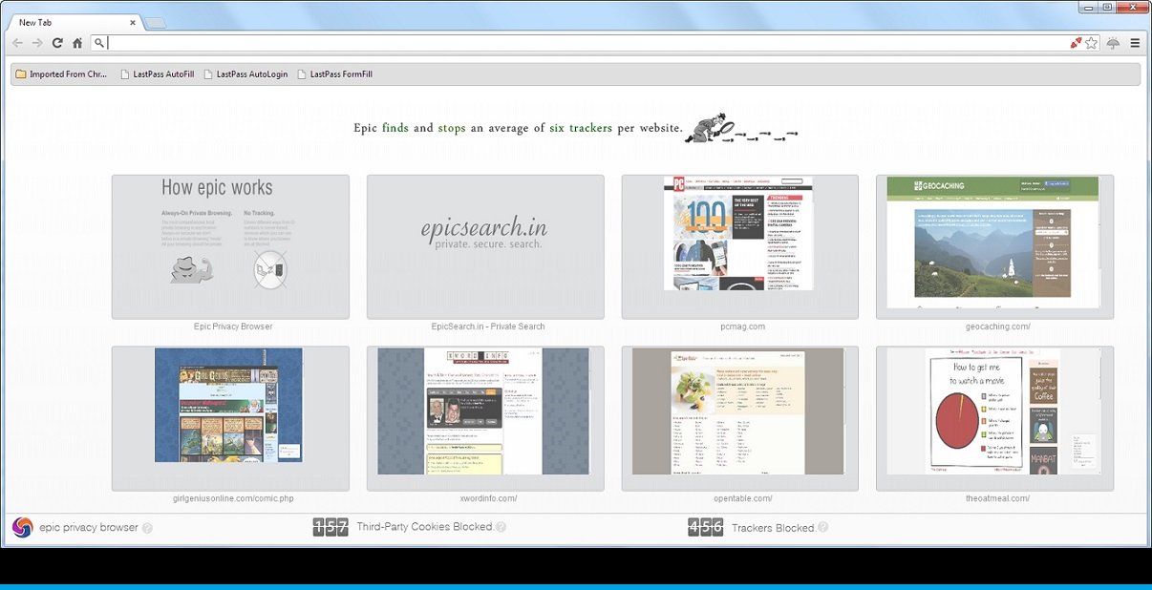The width and height of the screenshot is (1152, 590).
Task: Open the girlgeniusonline comic thumbnail
Action: click(230, 418)
